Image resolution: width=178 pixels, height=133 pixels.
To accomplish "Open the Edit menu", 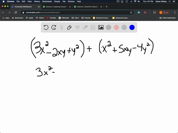I will [23, 1].
